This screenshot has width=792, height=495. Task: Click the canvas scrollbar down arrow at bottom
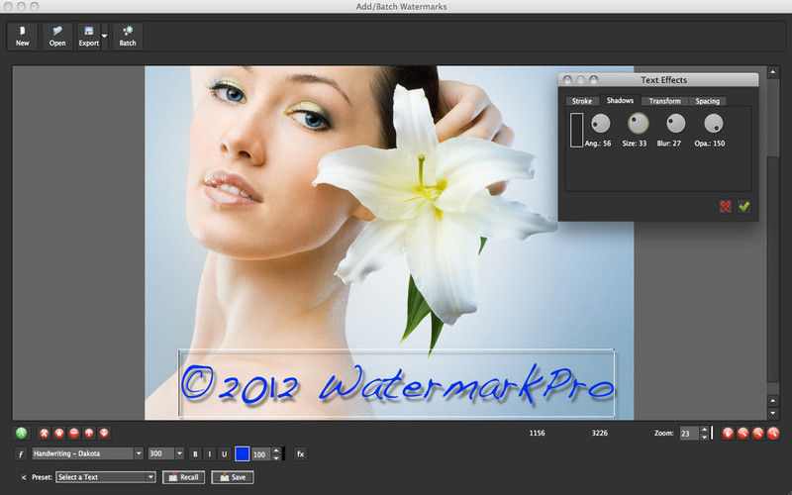[x=773, y=413]
